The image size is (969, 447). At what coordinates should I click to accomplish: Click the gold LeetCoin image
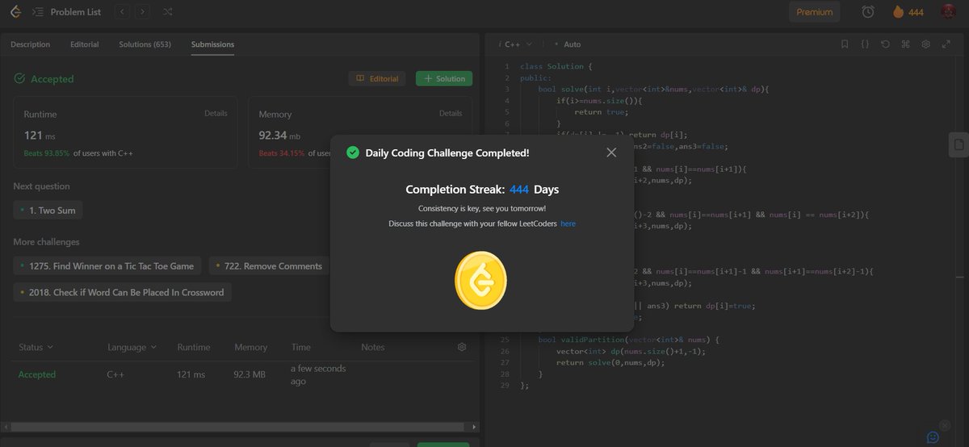click(480, 280)
